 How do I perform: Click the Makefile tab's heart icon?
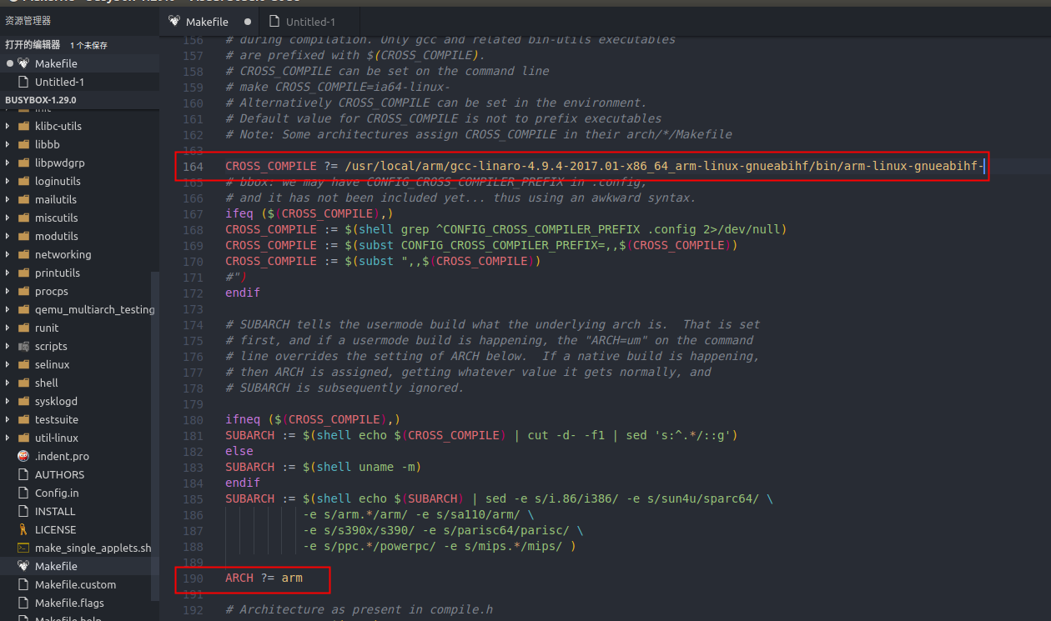(x=175, y=23)
